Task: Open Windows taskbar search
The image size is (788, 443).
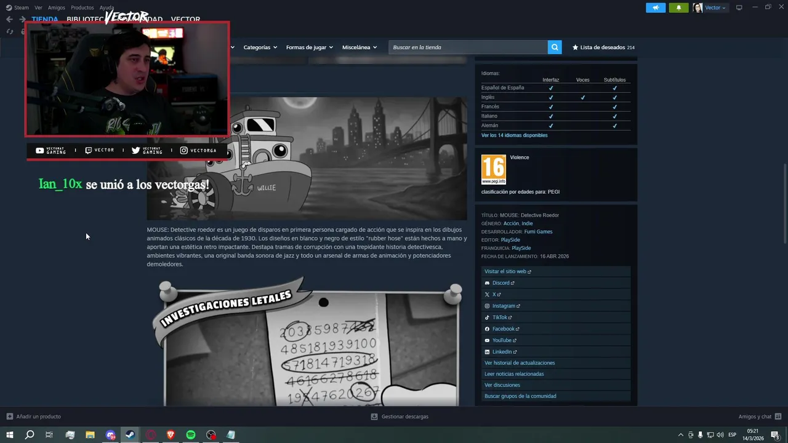Action: 29,435
